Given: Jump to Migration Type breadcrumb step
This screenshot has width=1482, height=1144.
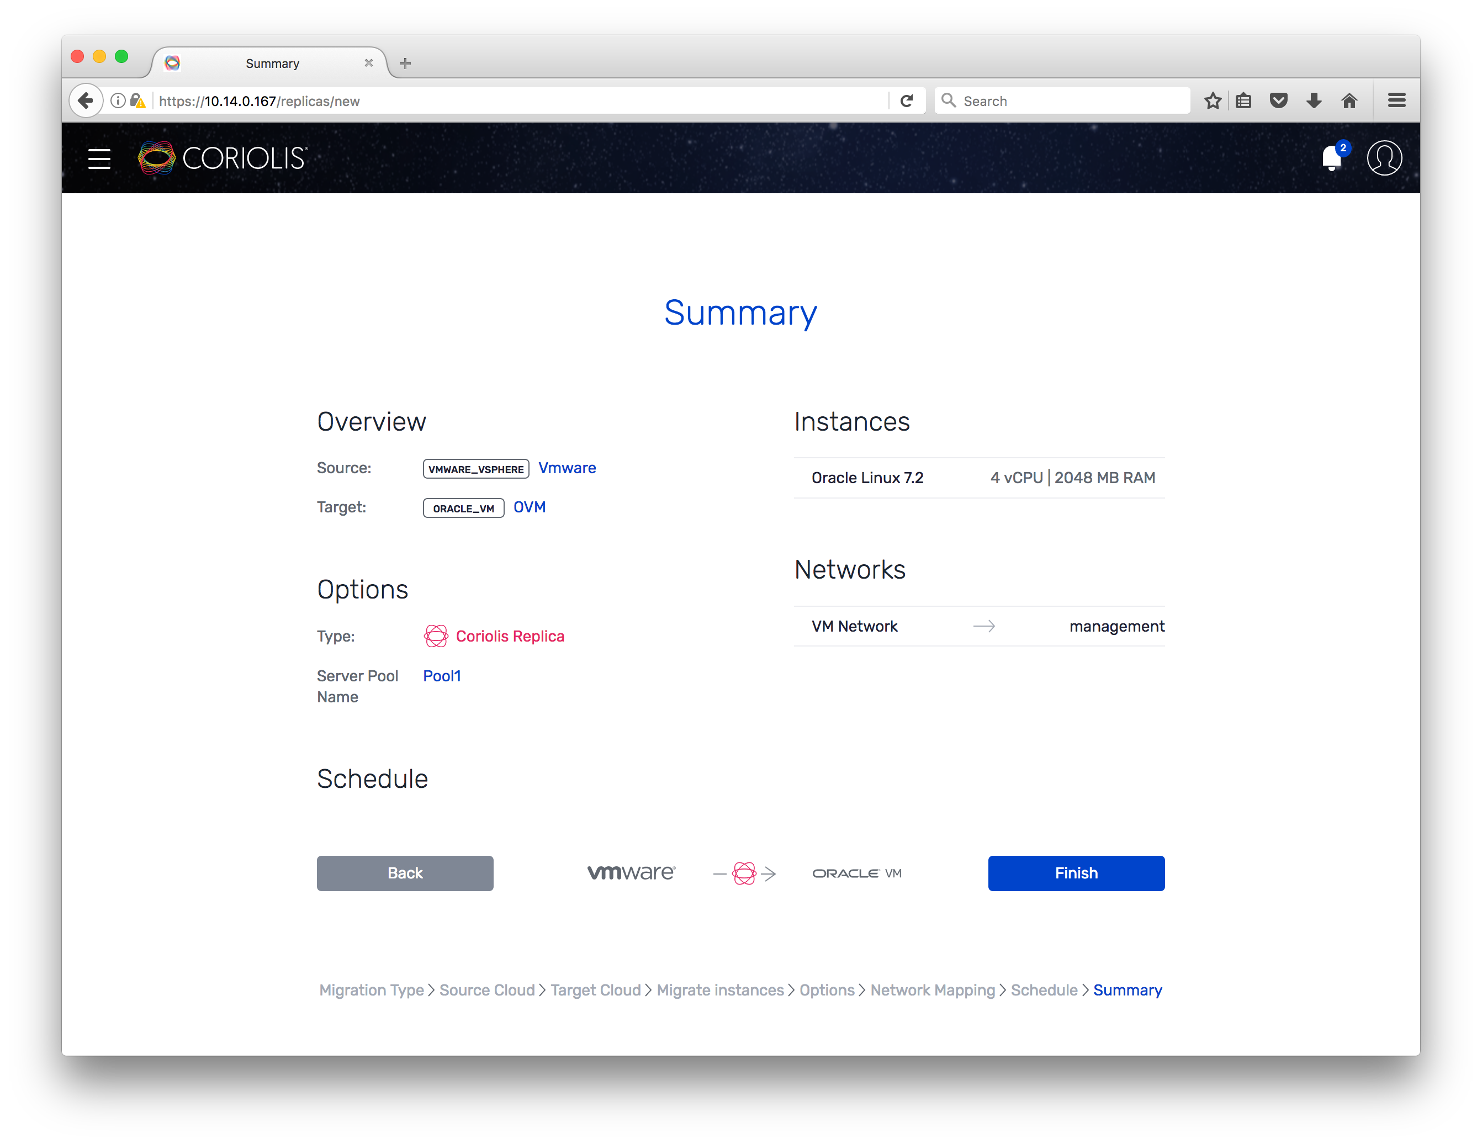Looking at the screenshot, I should coord(371,990).
